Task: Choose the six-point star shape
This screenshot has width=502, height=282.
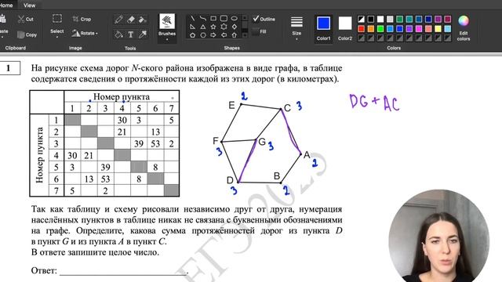Action: pyautogui.click(x=224, y=27)
